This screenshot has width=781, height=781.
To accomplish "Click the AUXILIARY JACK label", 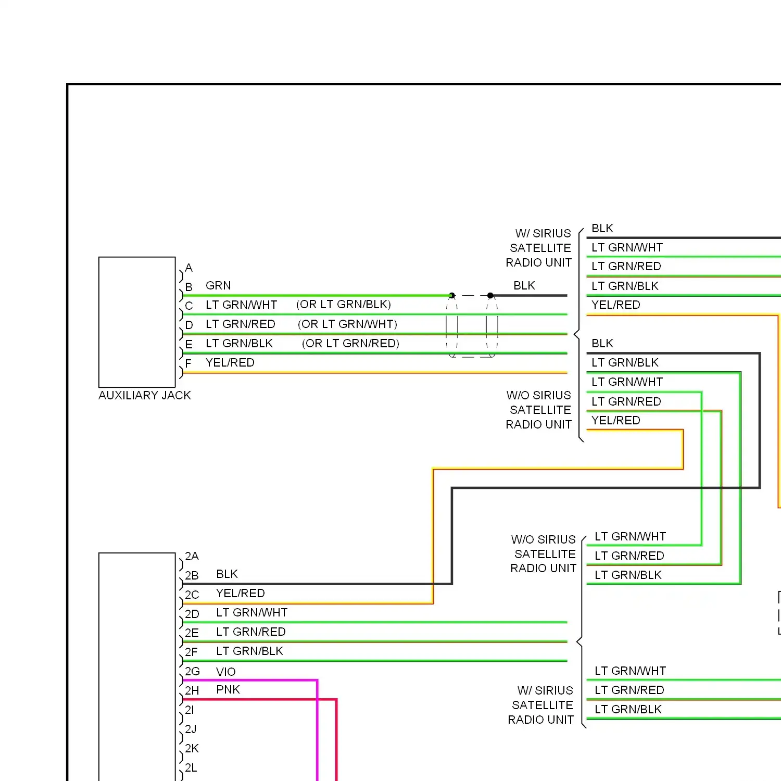I will [145, 396].
